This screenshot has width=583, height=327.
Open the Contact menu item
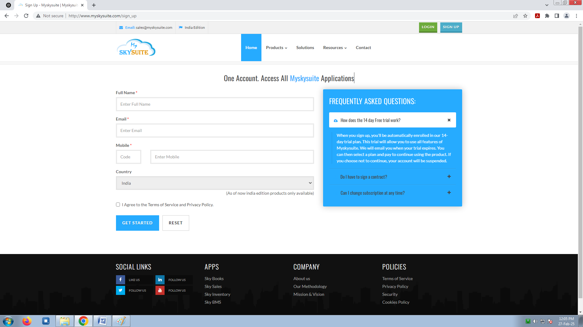pos(363,48)
